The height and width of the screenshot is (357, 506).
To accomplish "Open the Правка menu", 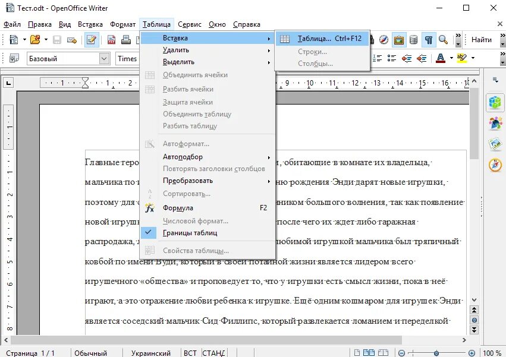I will pyautogui.click(x=40, y=24).
